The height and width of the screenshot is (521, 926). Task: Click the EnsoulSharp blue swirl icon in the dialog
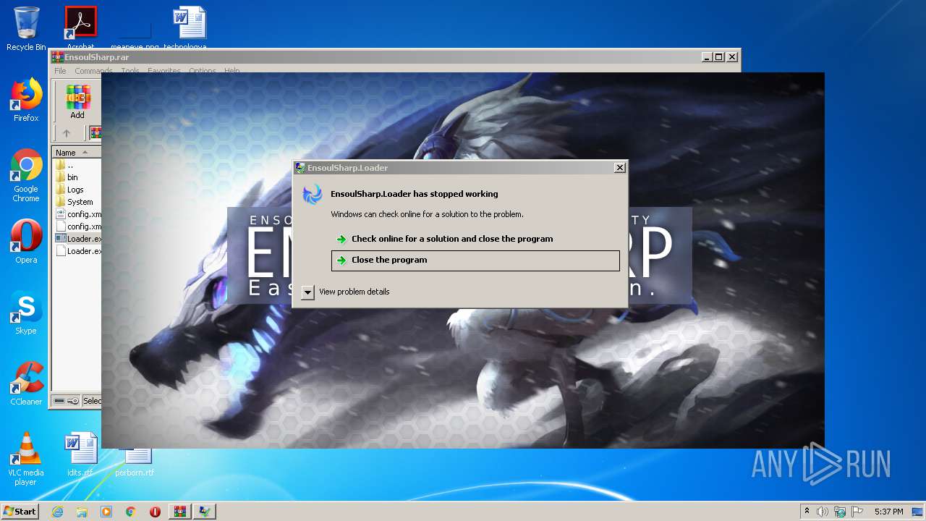[312, 195]
